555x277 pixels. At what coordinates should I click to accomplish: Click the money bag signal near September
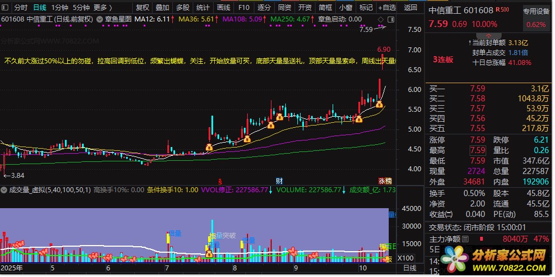(279, 117)
